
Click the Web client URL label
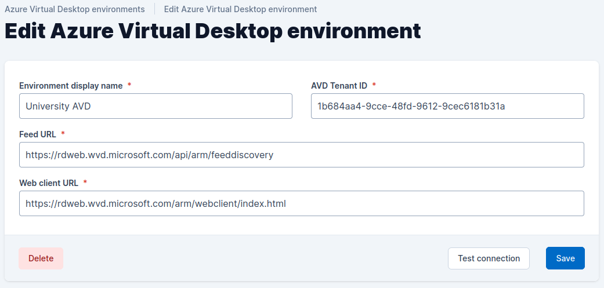coord(49,183)
